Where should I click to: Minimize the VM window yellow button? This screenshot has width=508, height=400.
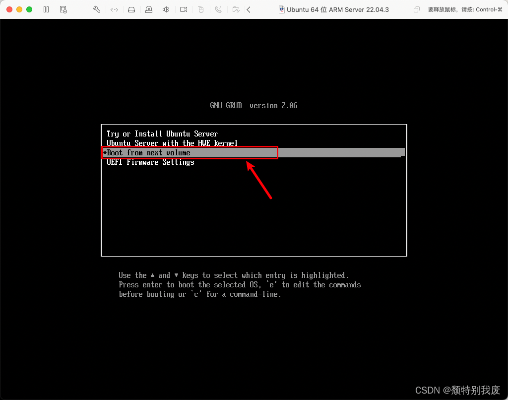19,9
